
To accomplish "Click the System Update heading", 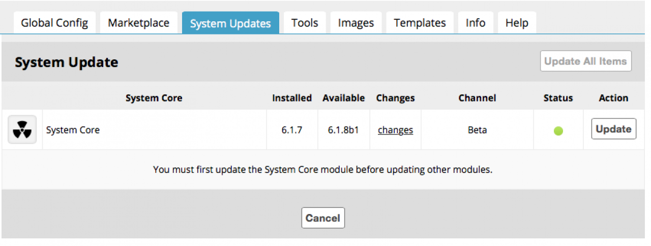I will coord(66,62).
